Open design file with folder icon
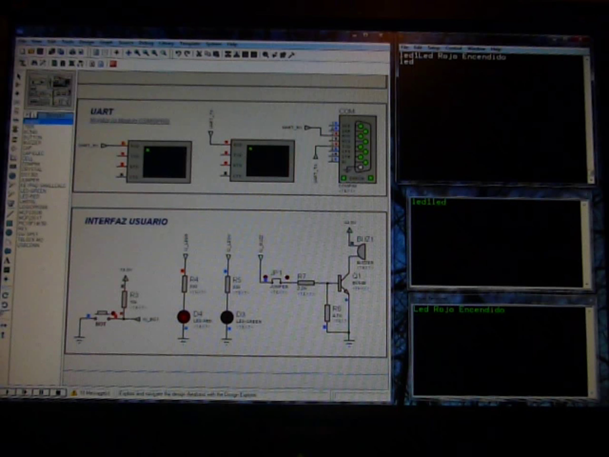Screen dimensions: 609x457 pyautogui.click(x=31, y=52)
